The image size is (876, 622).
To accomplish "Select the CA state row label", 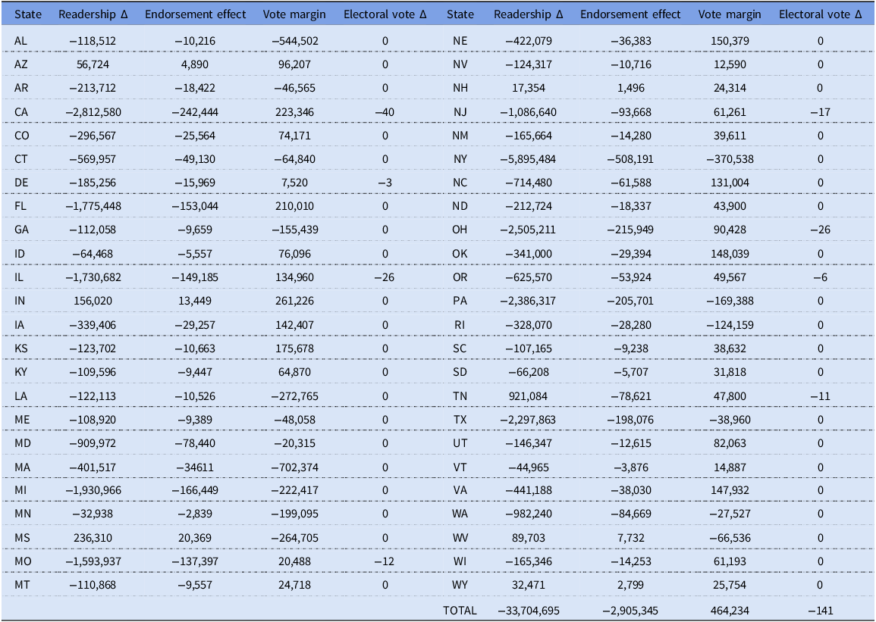I will [x=21, y=112].
